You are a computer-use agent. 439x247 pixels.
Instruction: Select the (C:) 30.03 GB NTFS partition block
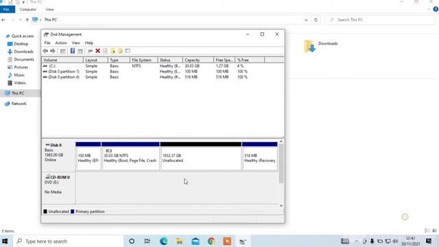pos(130,156)
